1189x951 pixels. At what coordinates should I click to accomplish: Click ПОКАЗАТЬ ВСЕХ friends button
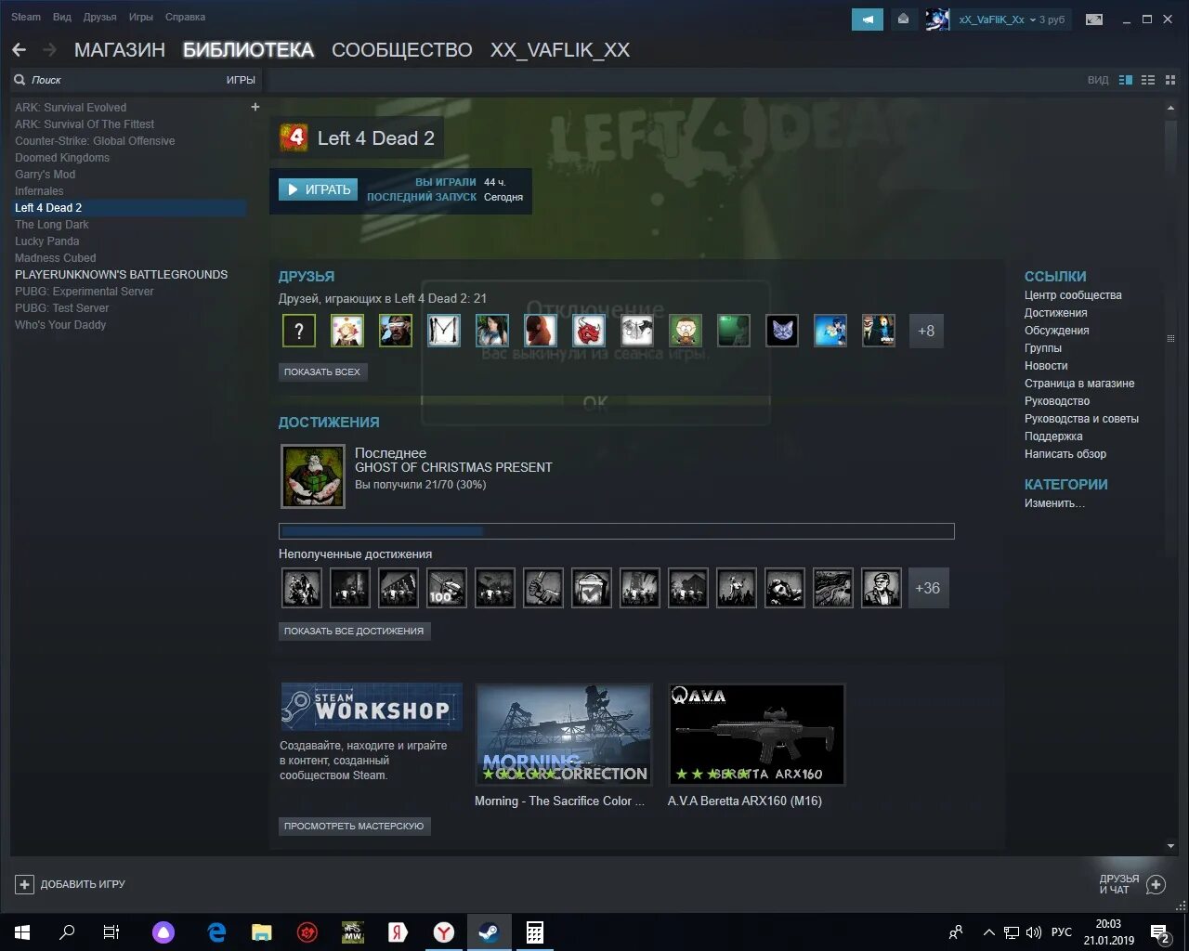pos(322,371)
